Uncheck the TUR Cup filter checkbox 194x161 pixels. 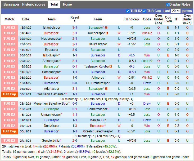(145, 11)
